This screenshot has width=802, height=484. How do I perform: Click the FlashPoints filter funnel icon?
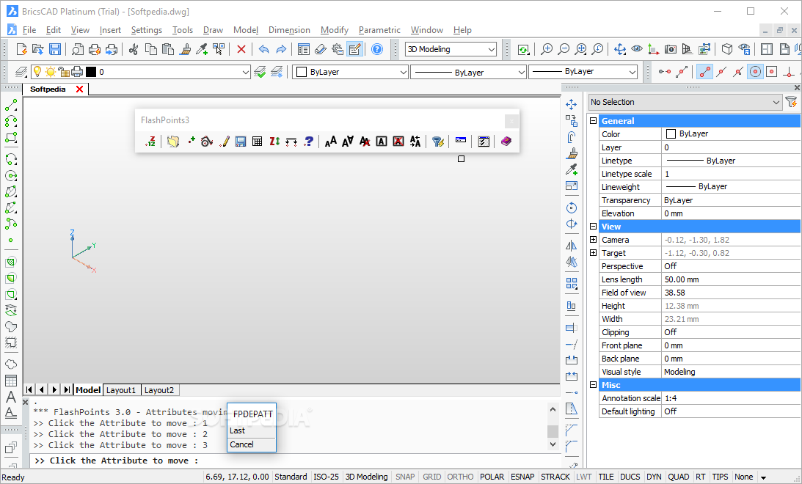(437, 142)
